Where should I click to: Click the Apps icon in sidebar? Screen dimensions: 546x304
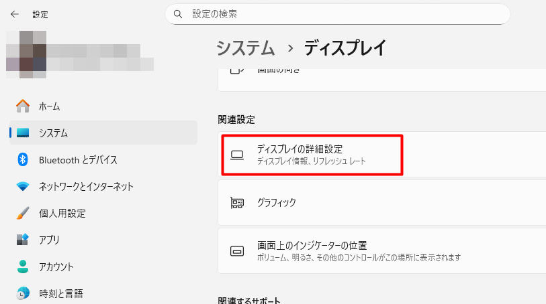pyautogui.click(x=23, y=240)
